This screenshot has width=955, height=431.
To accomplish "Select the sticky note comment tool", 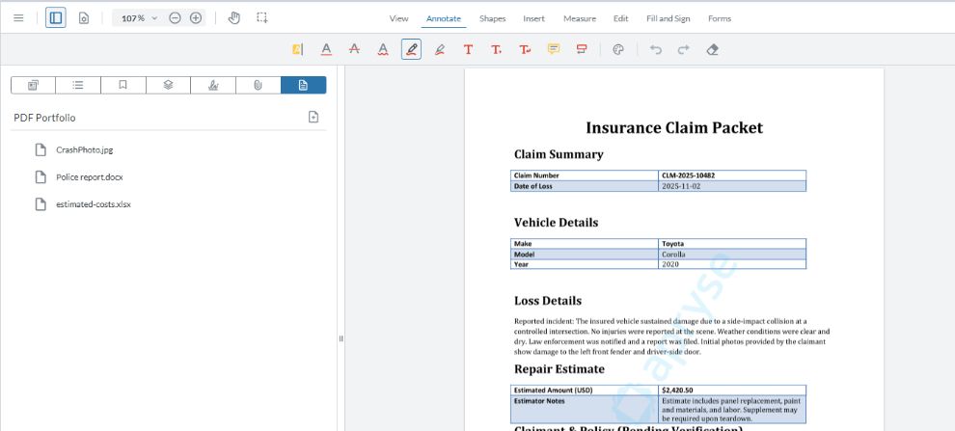I will coord(553,49).
